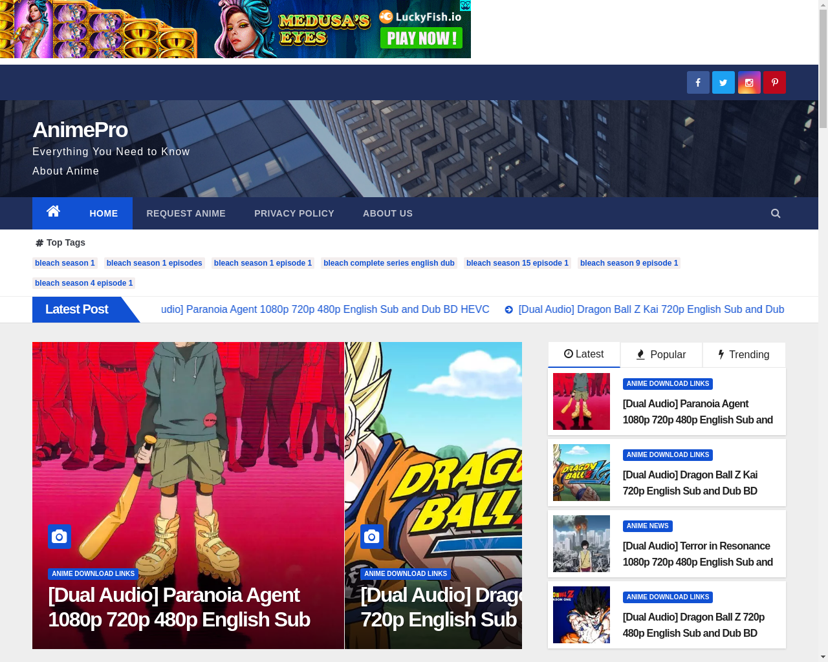
Task: Click the camera icon on the Paranoia Agent post
Action: 59,537
